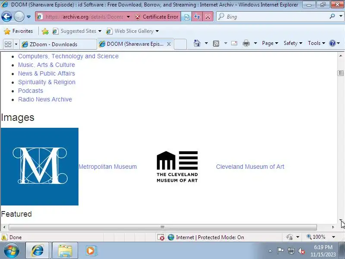Screen dimensions: 345x259
Task: Click the Print icon
Action: [246, 43]
